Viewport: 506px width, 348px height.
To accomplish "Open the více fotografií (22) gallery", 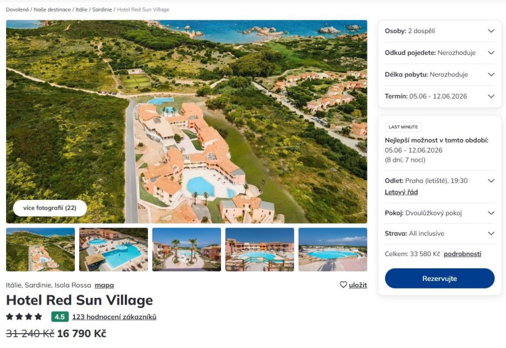I will (x=50, y=208).
